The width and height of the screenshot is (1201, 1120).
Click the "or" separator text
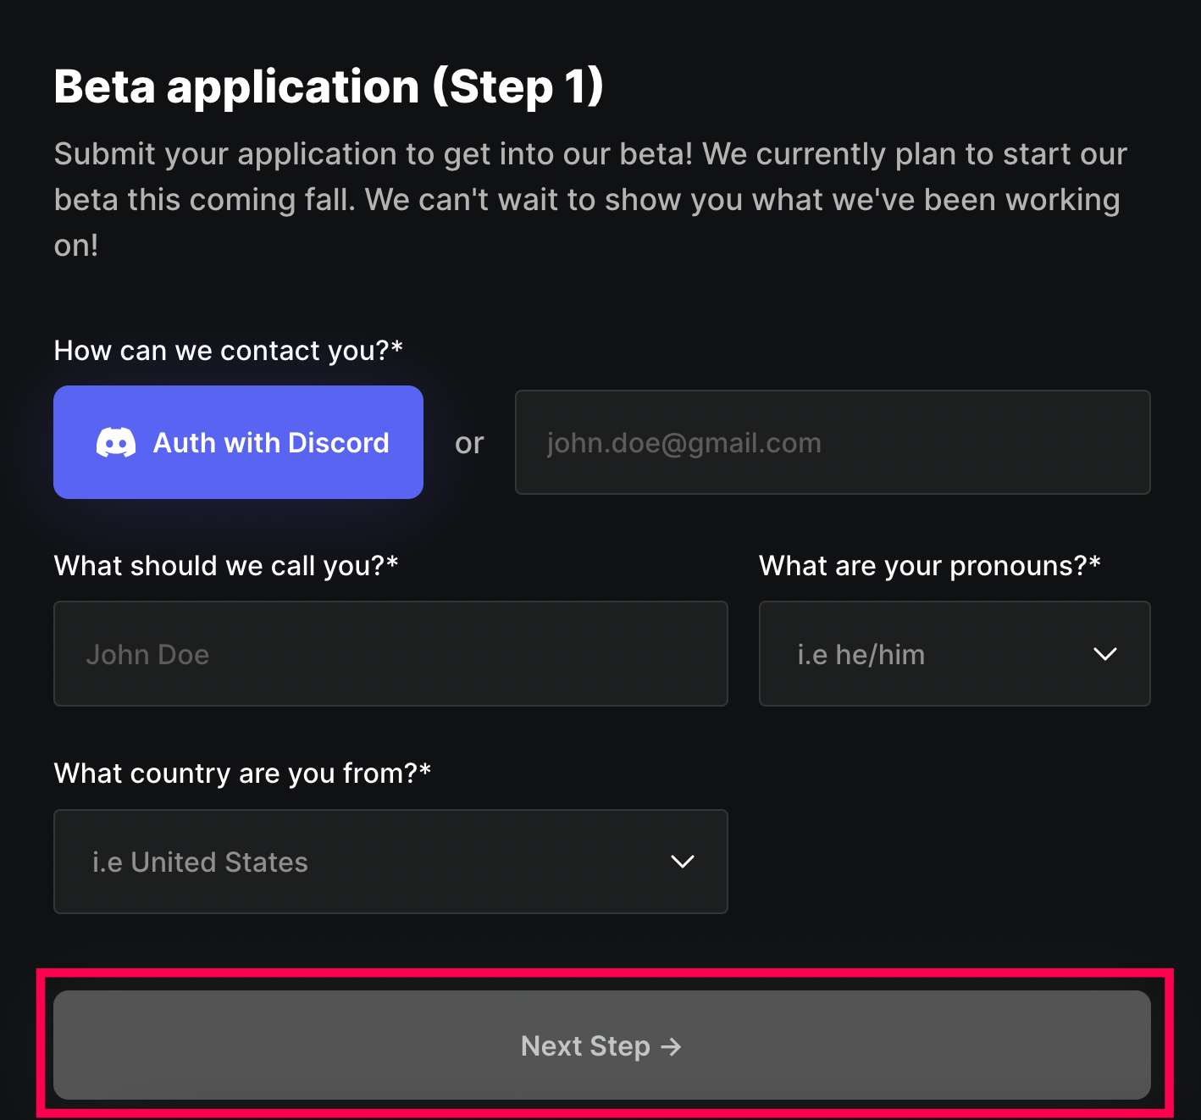[469, 443]
